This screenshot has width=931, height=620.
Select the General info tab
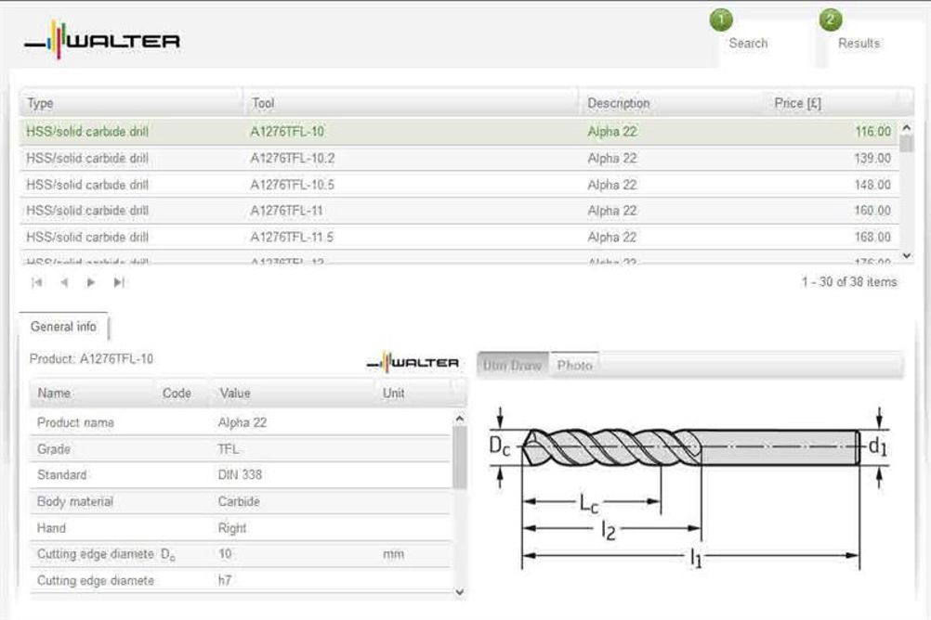click(63, 327)
